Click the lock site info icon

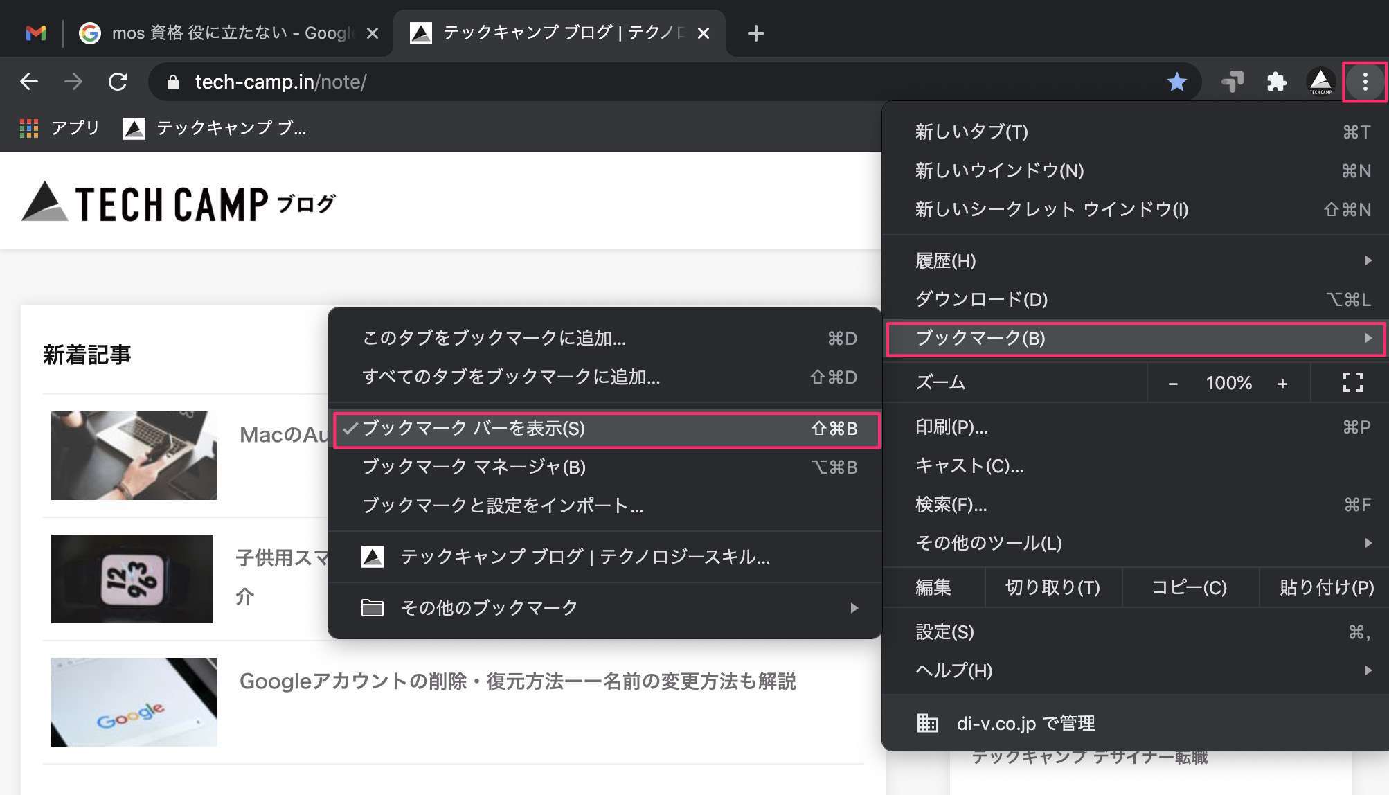(x=173, y=82)
